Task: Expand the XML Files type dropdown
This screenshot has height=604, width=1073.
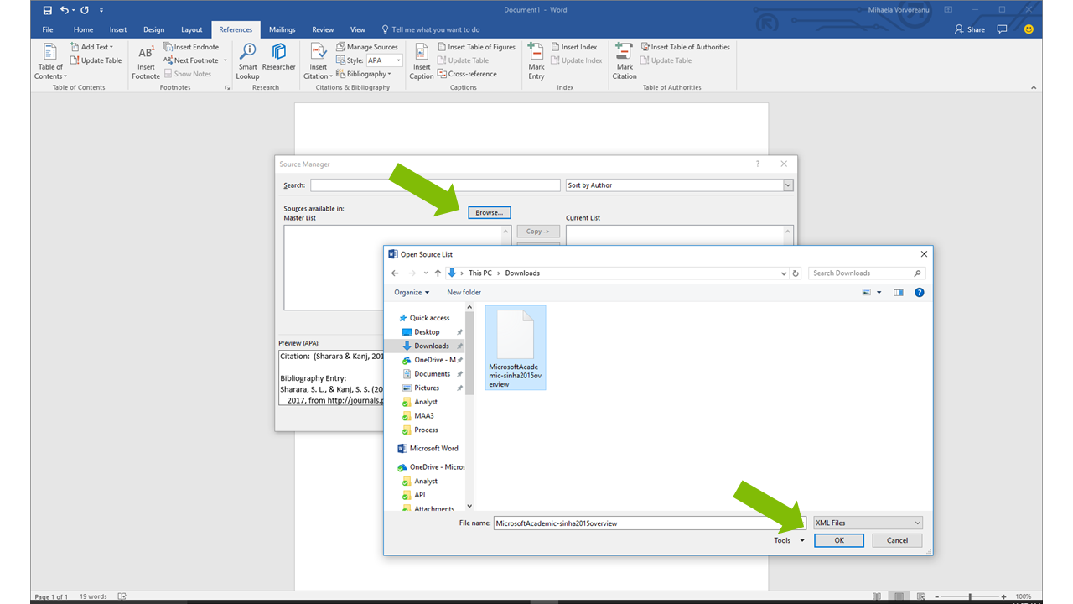Action: point(868,523)
